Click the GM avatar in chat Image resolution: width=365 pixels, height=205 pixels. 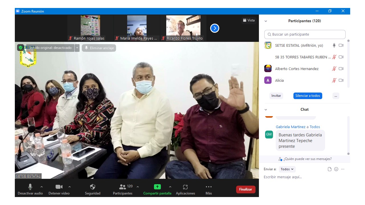click(x=269, y=134)
